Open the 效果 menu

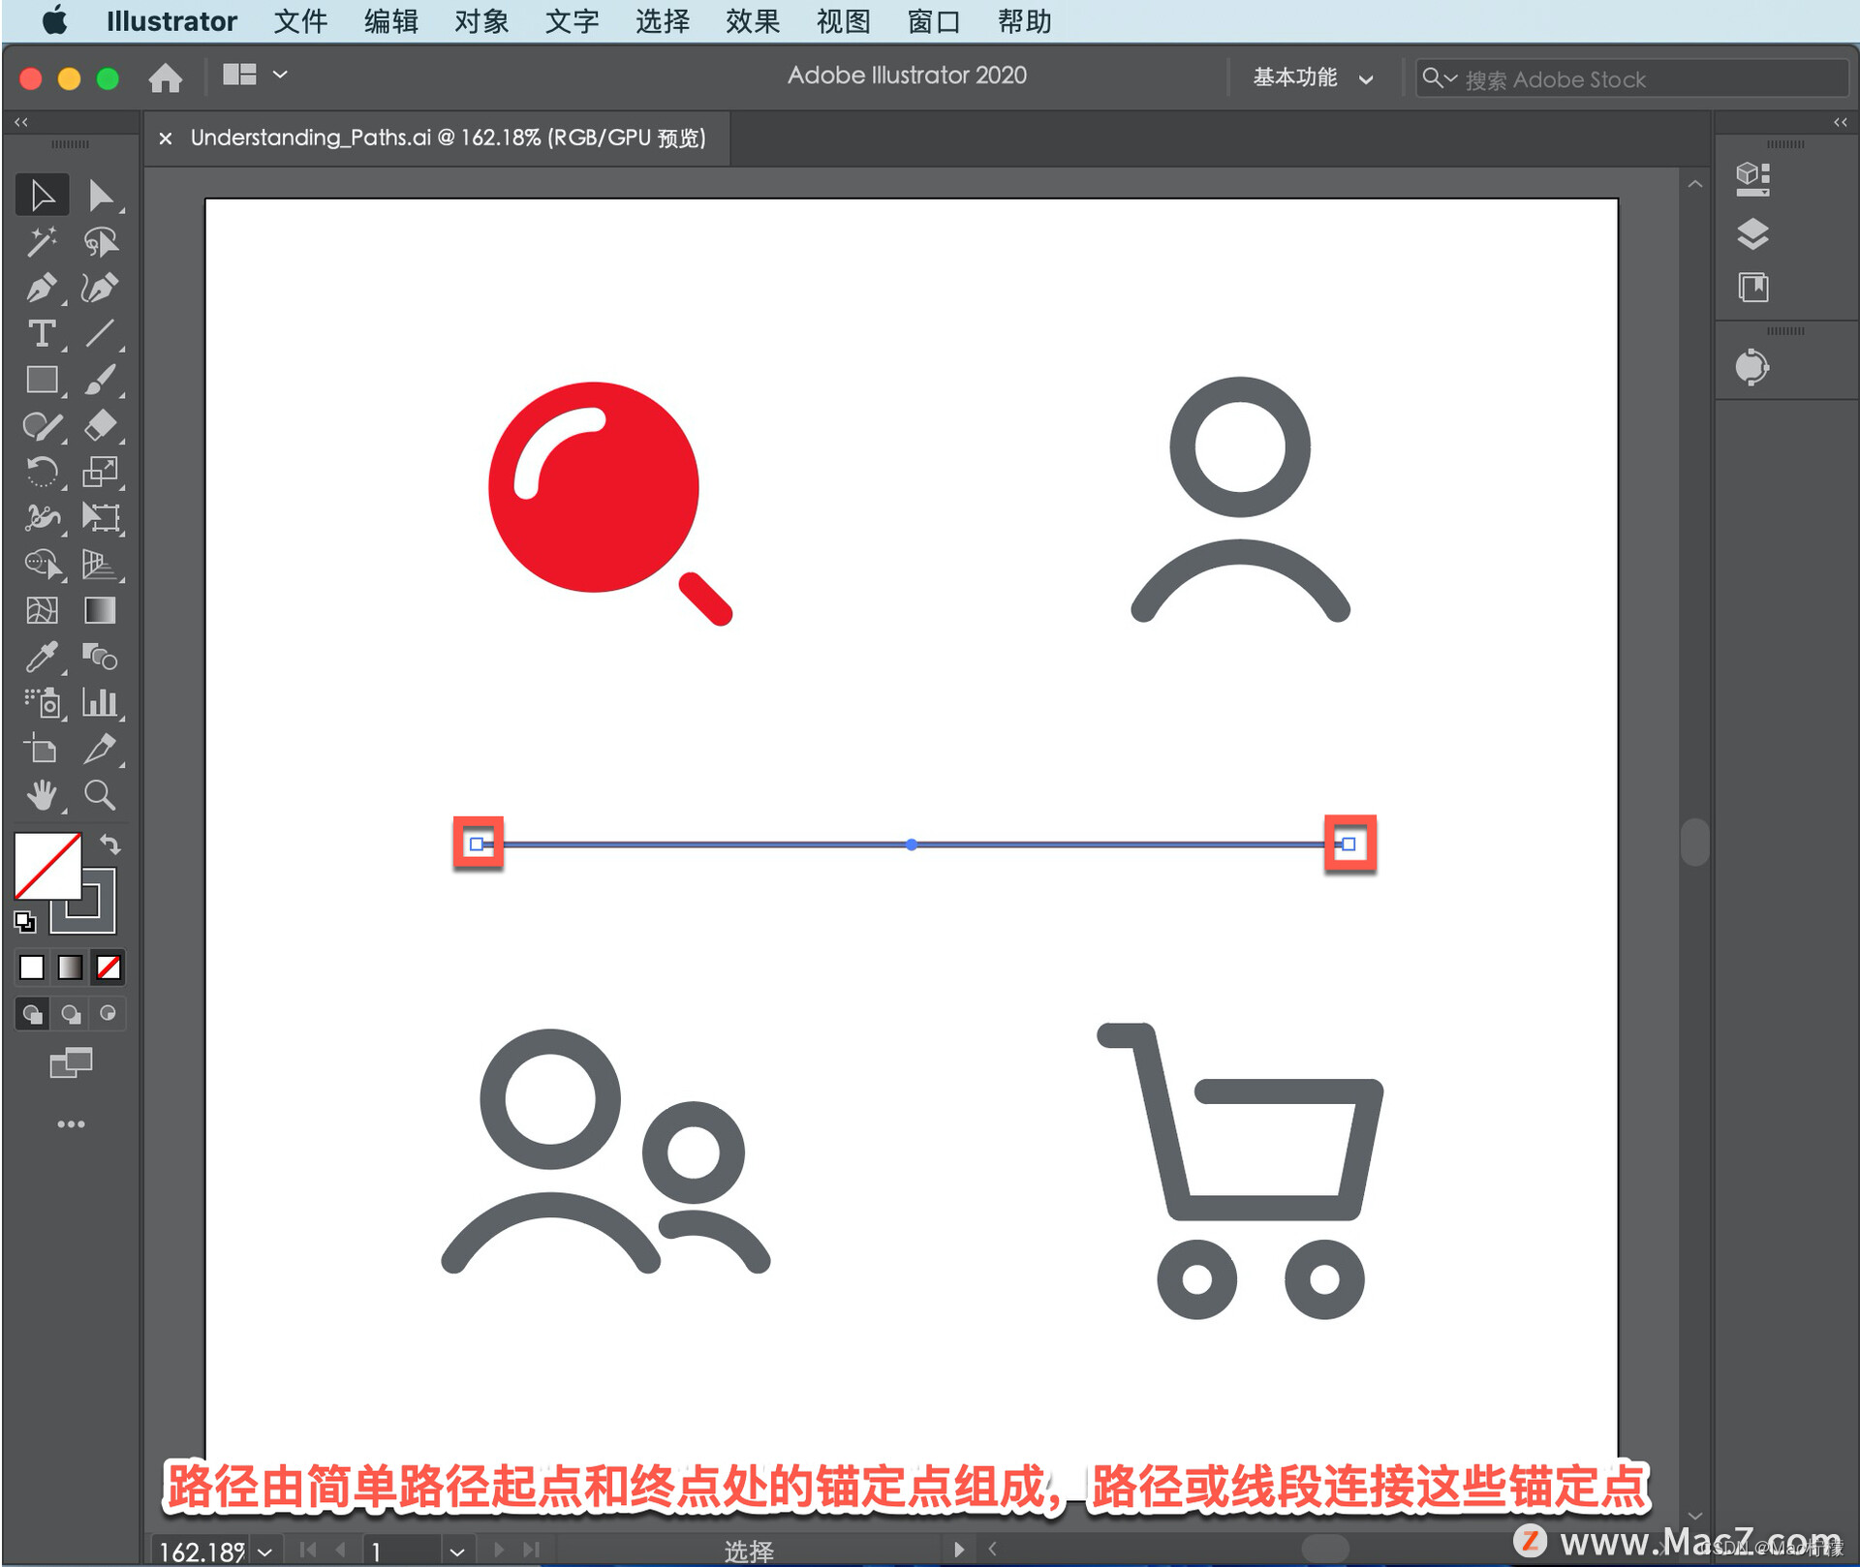(752, 21)
